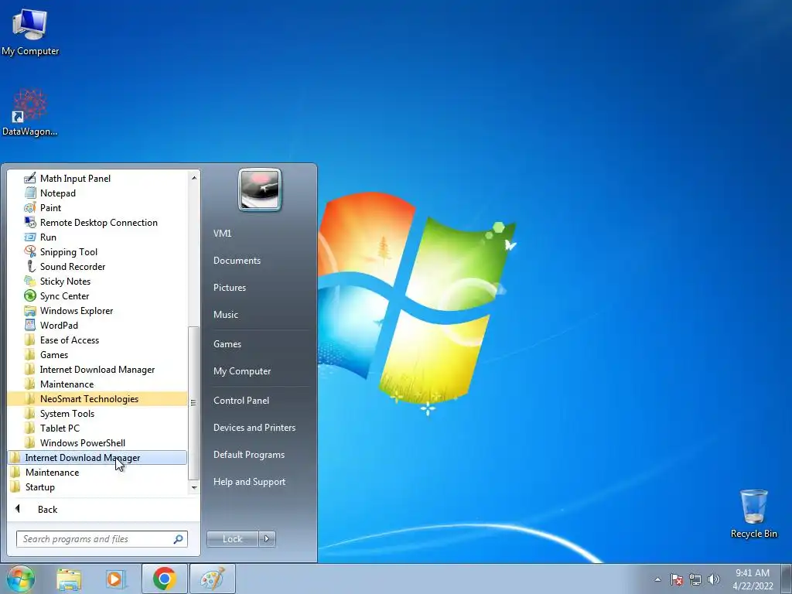This screenshot has height=594, width=792.
Task: Open Devices and Printers
Action: 254,427
